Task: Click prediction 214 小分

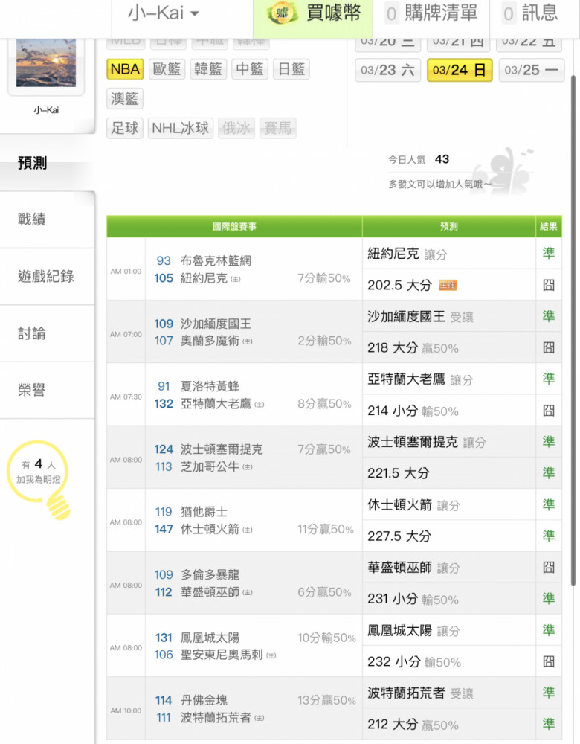Action: 392,411
